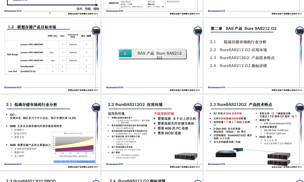The width and height of the screenshot is (304, 182).
Task: Click the bullet 需要连接光纤存储交换机
Action: pos(176,123)
